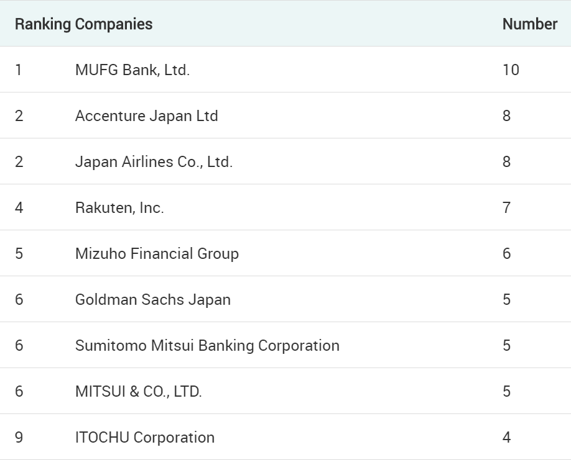This screenshot has width=571, height=460.
Task: Select the Mizuho Financial Group entry
Action: (x=157, y=254)
